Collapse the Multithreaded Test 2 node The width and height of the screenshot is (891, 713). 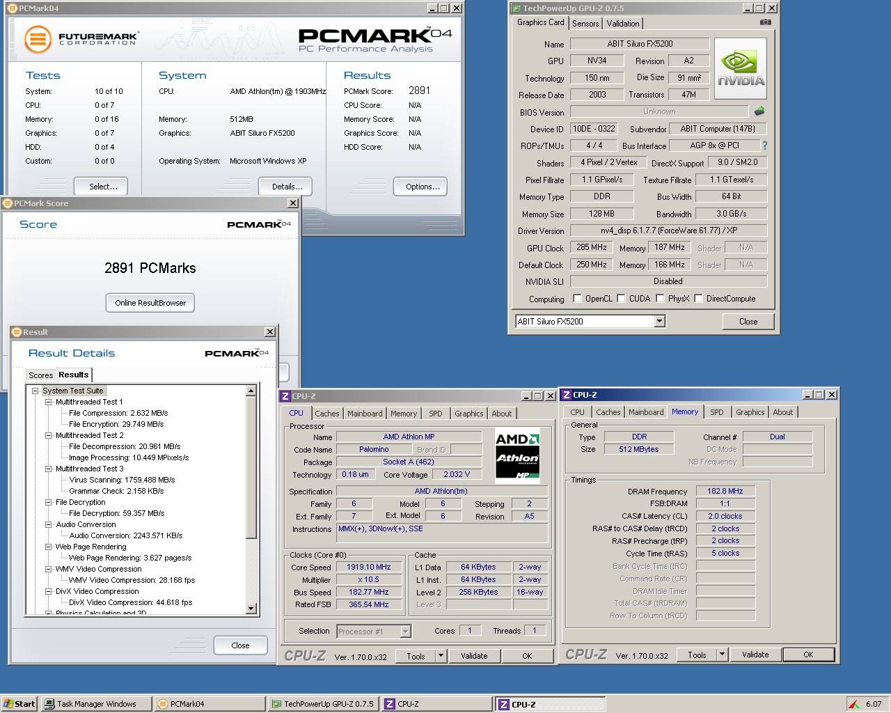pos(48,435)
